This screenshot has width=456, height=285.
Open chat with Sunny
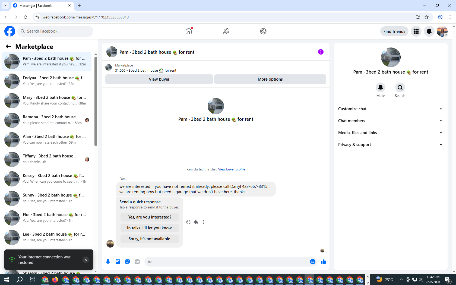pos(47,198)
